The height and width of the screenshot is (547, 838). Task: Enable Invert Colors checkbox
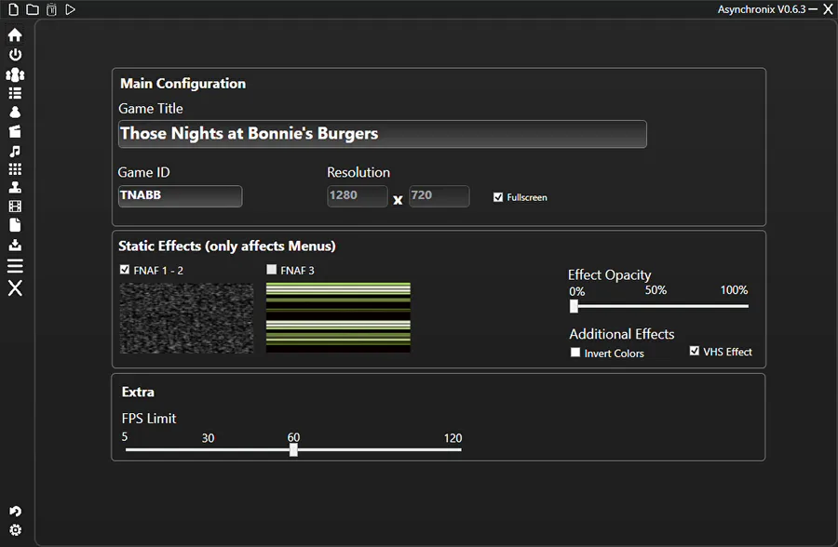pos(575,352)
